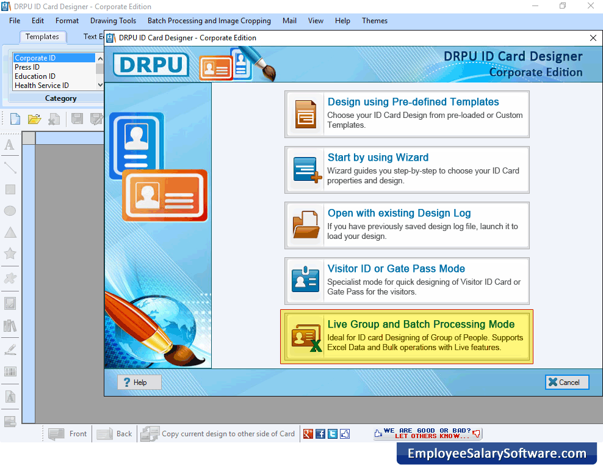Viewport: 603px width, 465px height.
Task: Select the Text tool letter A
Action: [x=10, y=145]
